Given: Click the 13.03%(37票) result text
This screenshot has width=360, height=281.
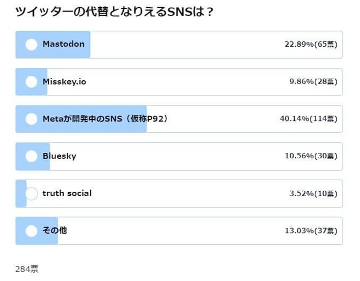Looking at the screenshot, I should point(310,230).
